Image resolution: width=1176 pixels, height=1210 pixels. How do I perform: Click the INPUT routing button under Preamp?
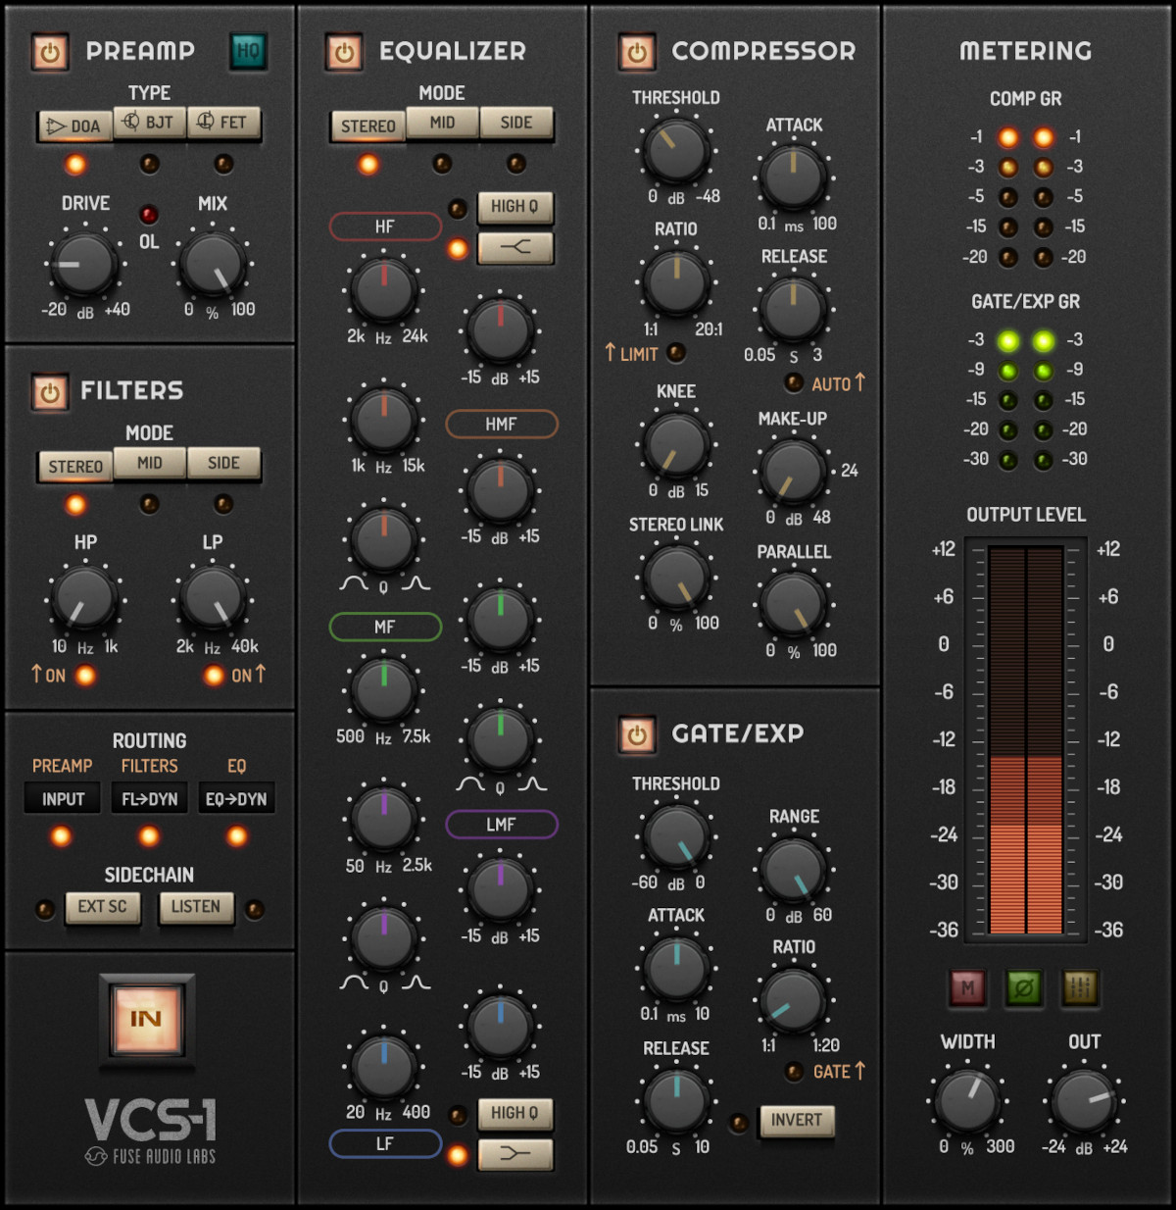63,799
